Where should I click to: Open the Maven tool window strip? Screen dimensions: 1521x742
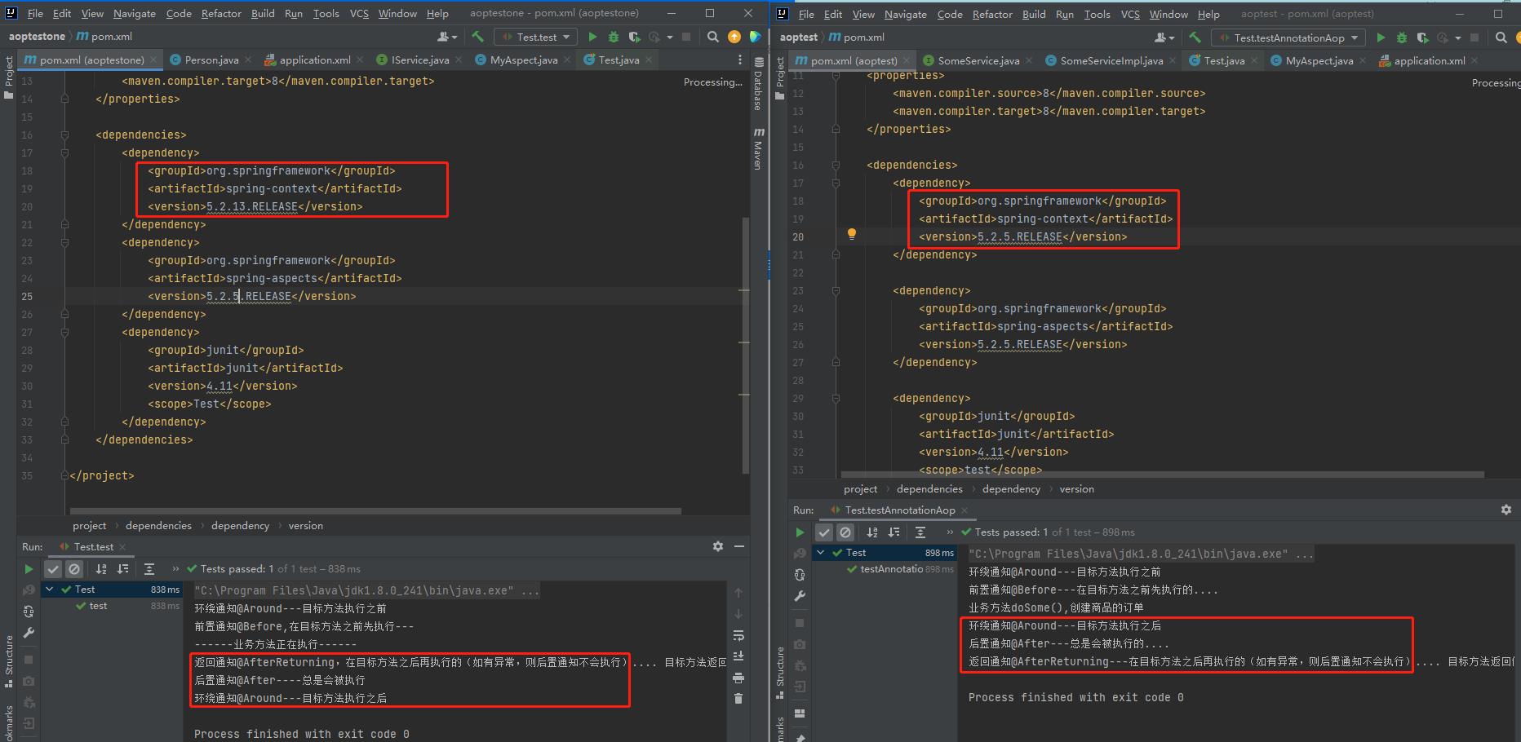pyautogui.click(x=758, y=148)
